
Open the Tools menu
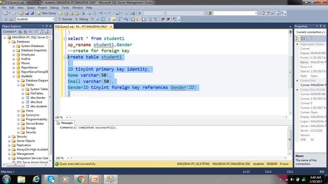[65, 8]
